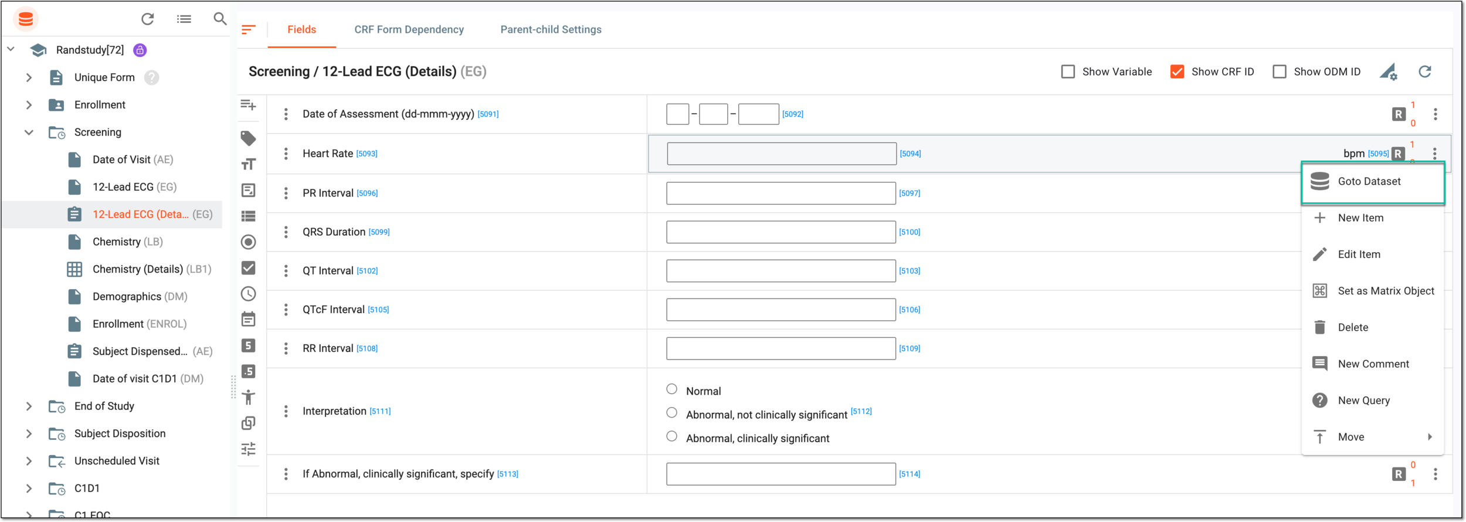This screenshot has height=522, width=1466.
Task: Toggle the orange collapse sidebar icon
Action: (249, 29)
